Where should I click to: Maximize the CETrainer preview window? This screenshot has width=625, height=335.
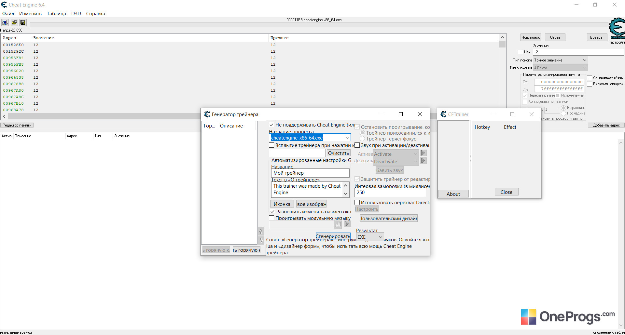coord(512,114)
